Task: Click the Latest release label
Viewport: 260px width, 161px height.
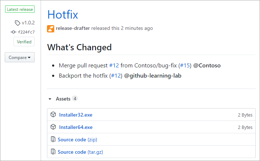Action: tap(20, 9)
